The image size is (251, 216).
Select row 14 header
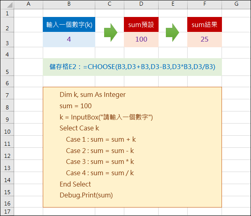(7, 178)
